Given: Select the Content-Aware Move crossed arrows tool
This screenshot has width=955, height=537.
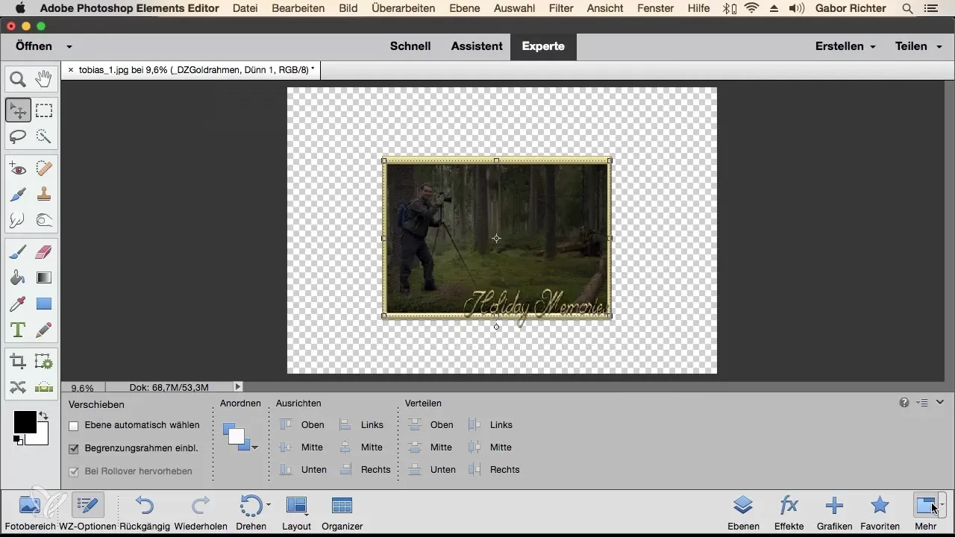Looking at the screenshot, I should [18, 387].
